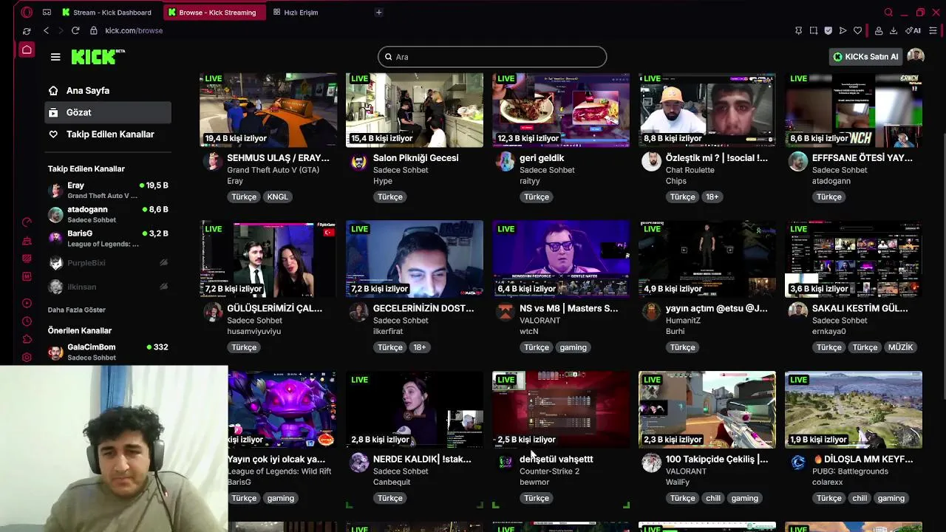This screenshot has height=532, width=946.
Task: Open Opera sidebar home icon
Action: click(27, 50)
